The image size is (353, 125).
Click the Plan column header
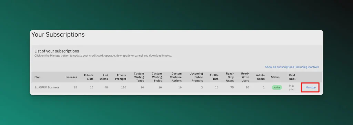[x=38, y=77]
